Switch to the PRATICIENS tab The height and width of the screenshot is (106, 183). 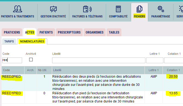tap(12, 32)
